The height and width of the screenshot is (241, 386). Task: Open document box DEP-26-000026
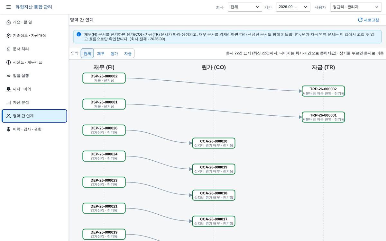104,130
